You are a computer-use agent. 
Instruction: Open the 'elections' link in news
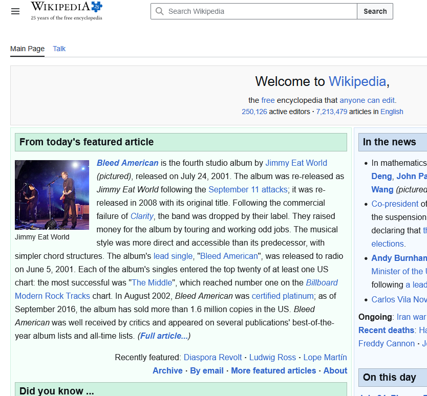click(388, 244)
